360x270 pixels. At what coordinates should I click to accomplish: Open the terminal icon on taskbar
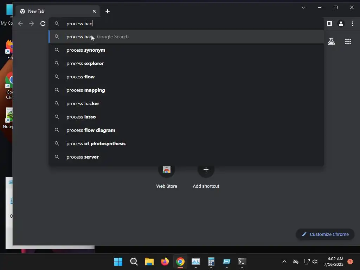(242, 262)
